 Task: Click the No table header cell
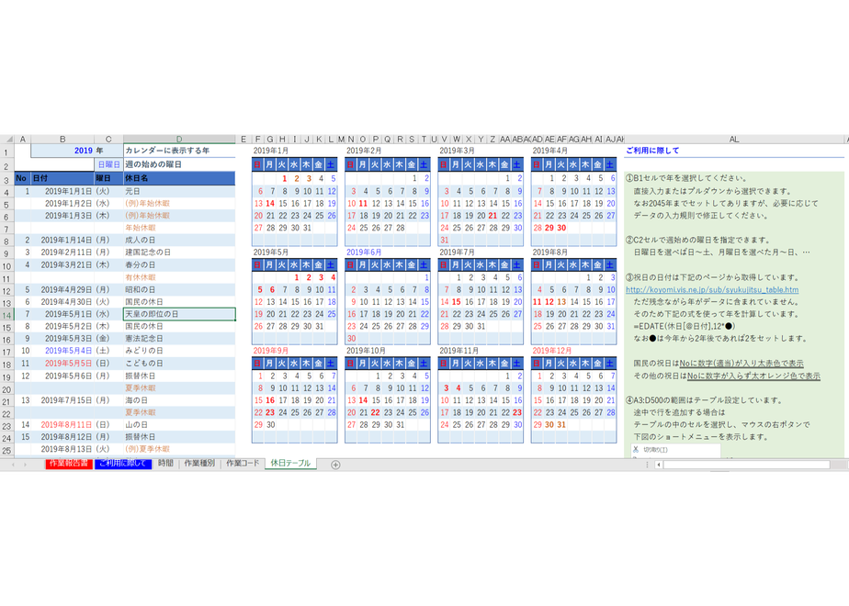click(22, 178)
